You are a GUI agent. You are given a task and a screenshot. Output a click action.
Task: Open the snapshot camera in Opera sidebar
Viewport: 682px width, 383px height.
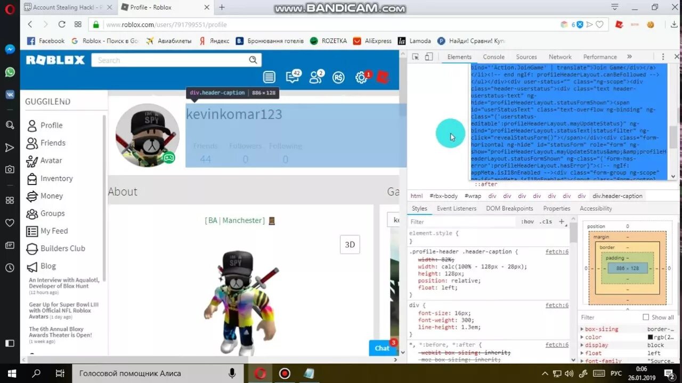pos(10,170)
